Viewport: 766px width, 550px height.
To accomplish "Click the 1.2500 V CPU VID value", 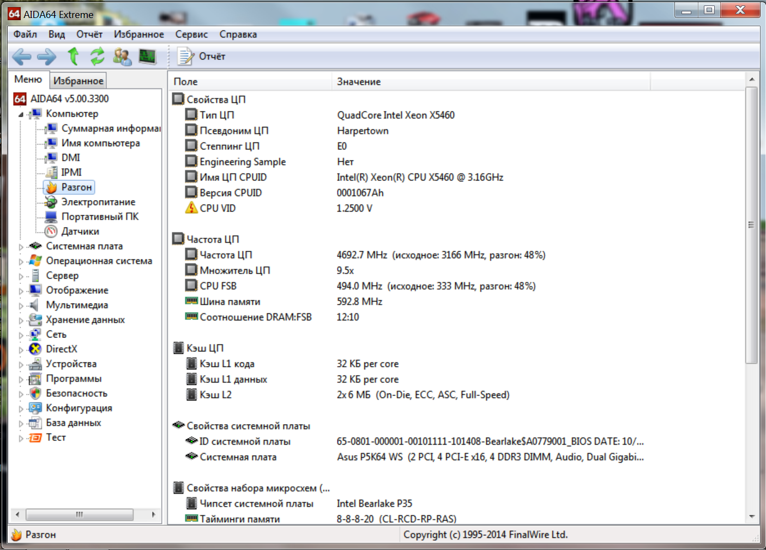I will [x=354, y=208].
